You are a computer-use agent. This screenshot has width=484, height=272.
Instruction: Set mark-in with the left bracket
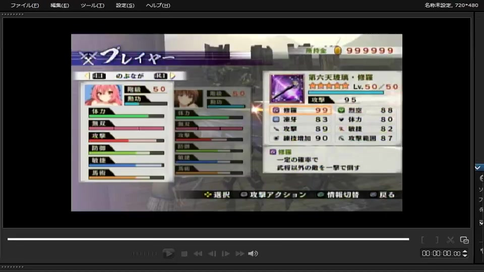[x=423, y=240]
